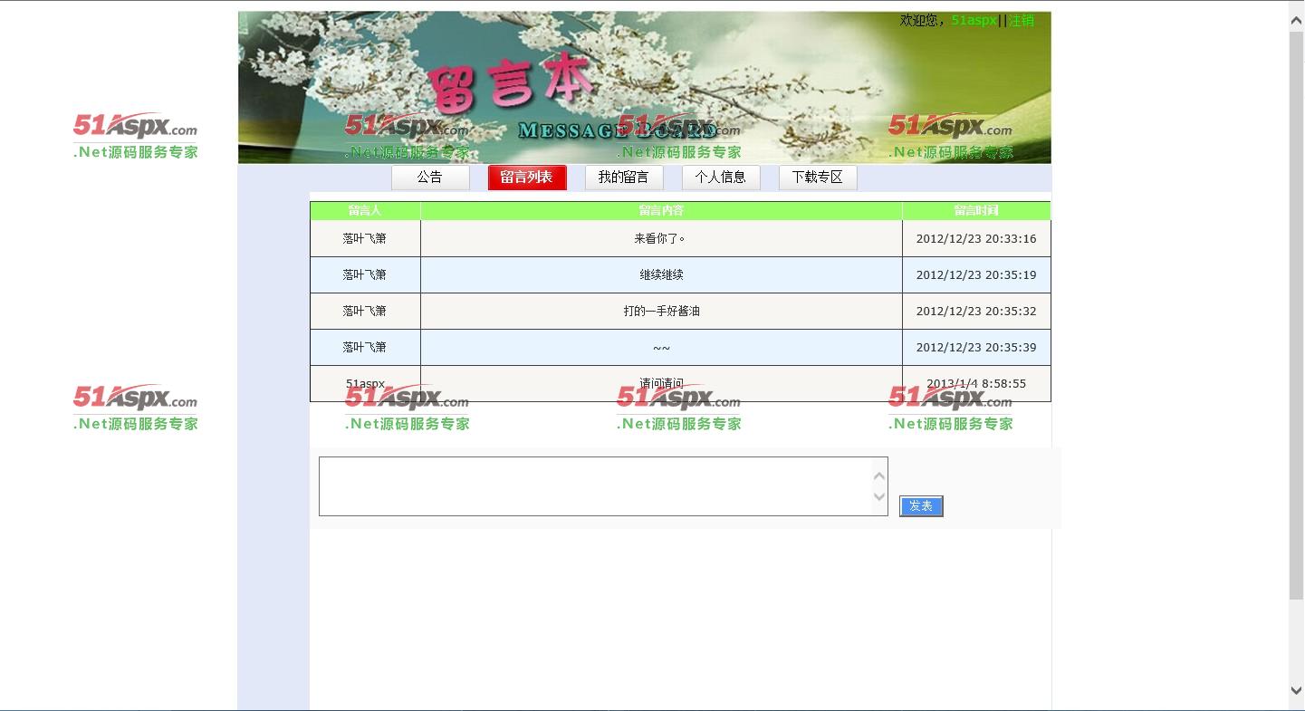Screen dimensions: 1305x711
Task: Click the 注销 logout link
Action: pyautogui.click(x=1022, y=20)
